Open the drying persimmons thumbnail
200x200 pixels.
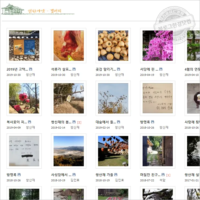click(x=113, y=46)
